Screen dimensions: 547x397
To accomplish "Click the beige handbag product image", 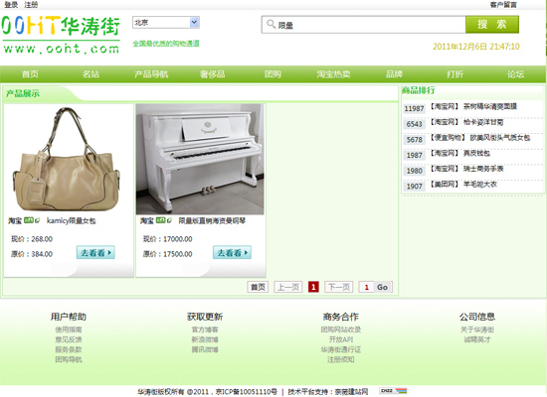I will tap(67, 159).
